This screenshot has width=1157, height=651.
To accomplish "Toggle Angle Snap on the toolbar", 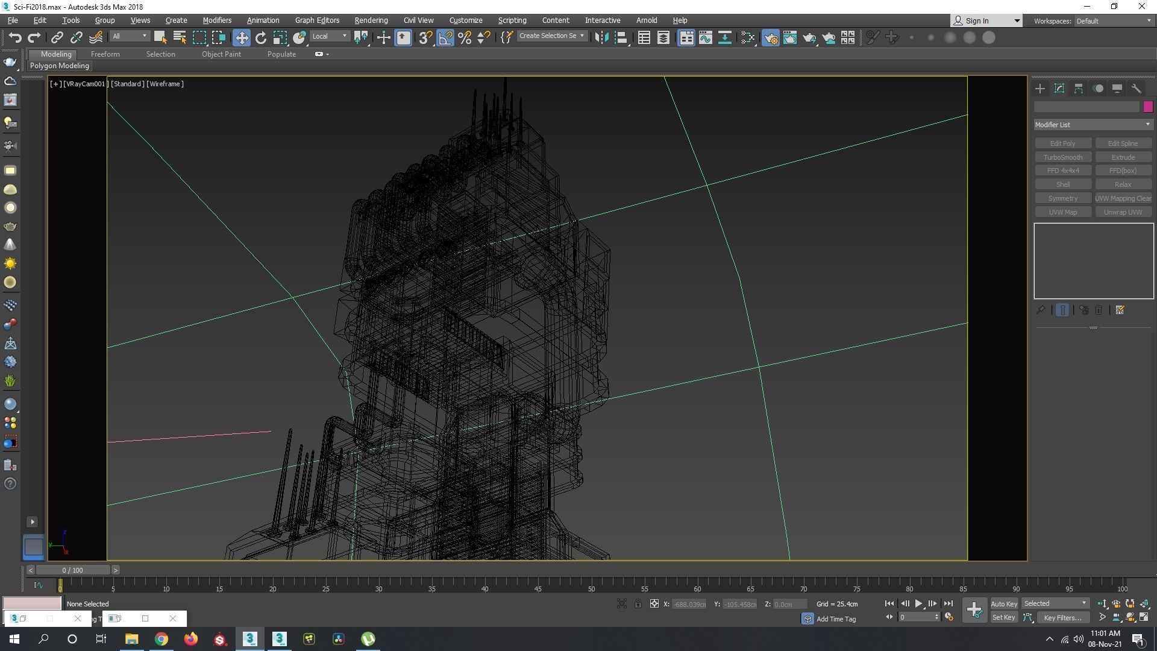I will pyautogui.click(x=445, y=38).
